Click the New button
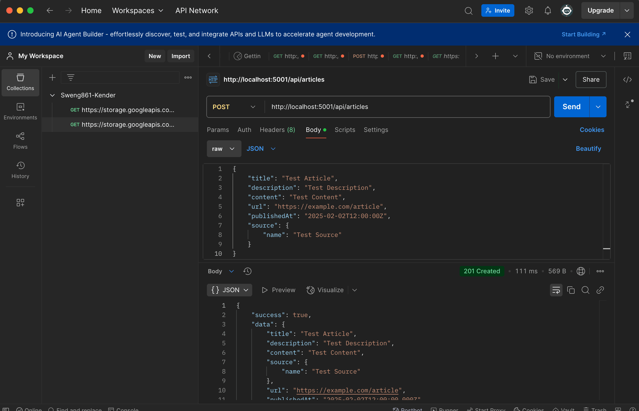The image size is (639, 411). (x=155, y=56)
